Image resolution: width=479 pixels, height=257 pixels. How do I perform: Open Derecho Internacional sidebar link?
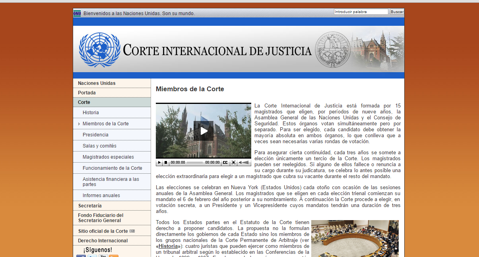pos(112,241)
